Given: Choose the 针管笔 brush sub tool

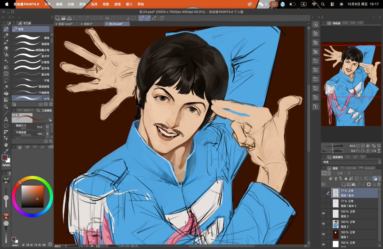Looking at the screenshot, I should (x=31, y=62).
